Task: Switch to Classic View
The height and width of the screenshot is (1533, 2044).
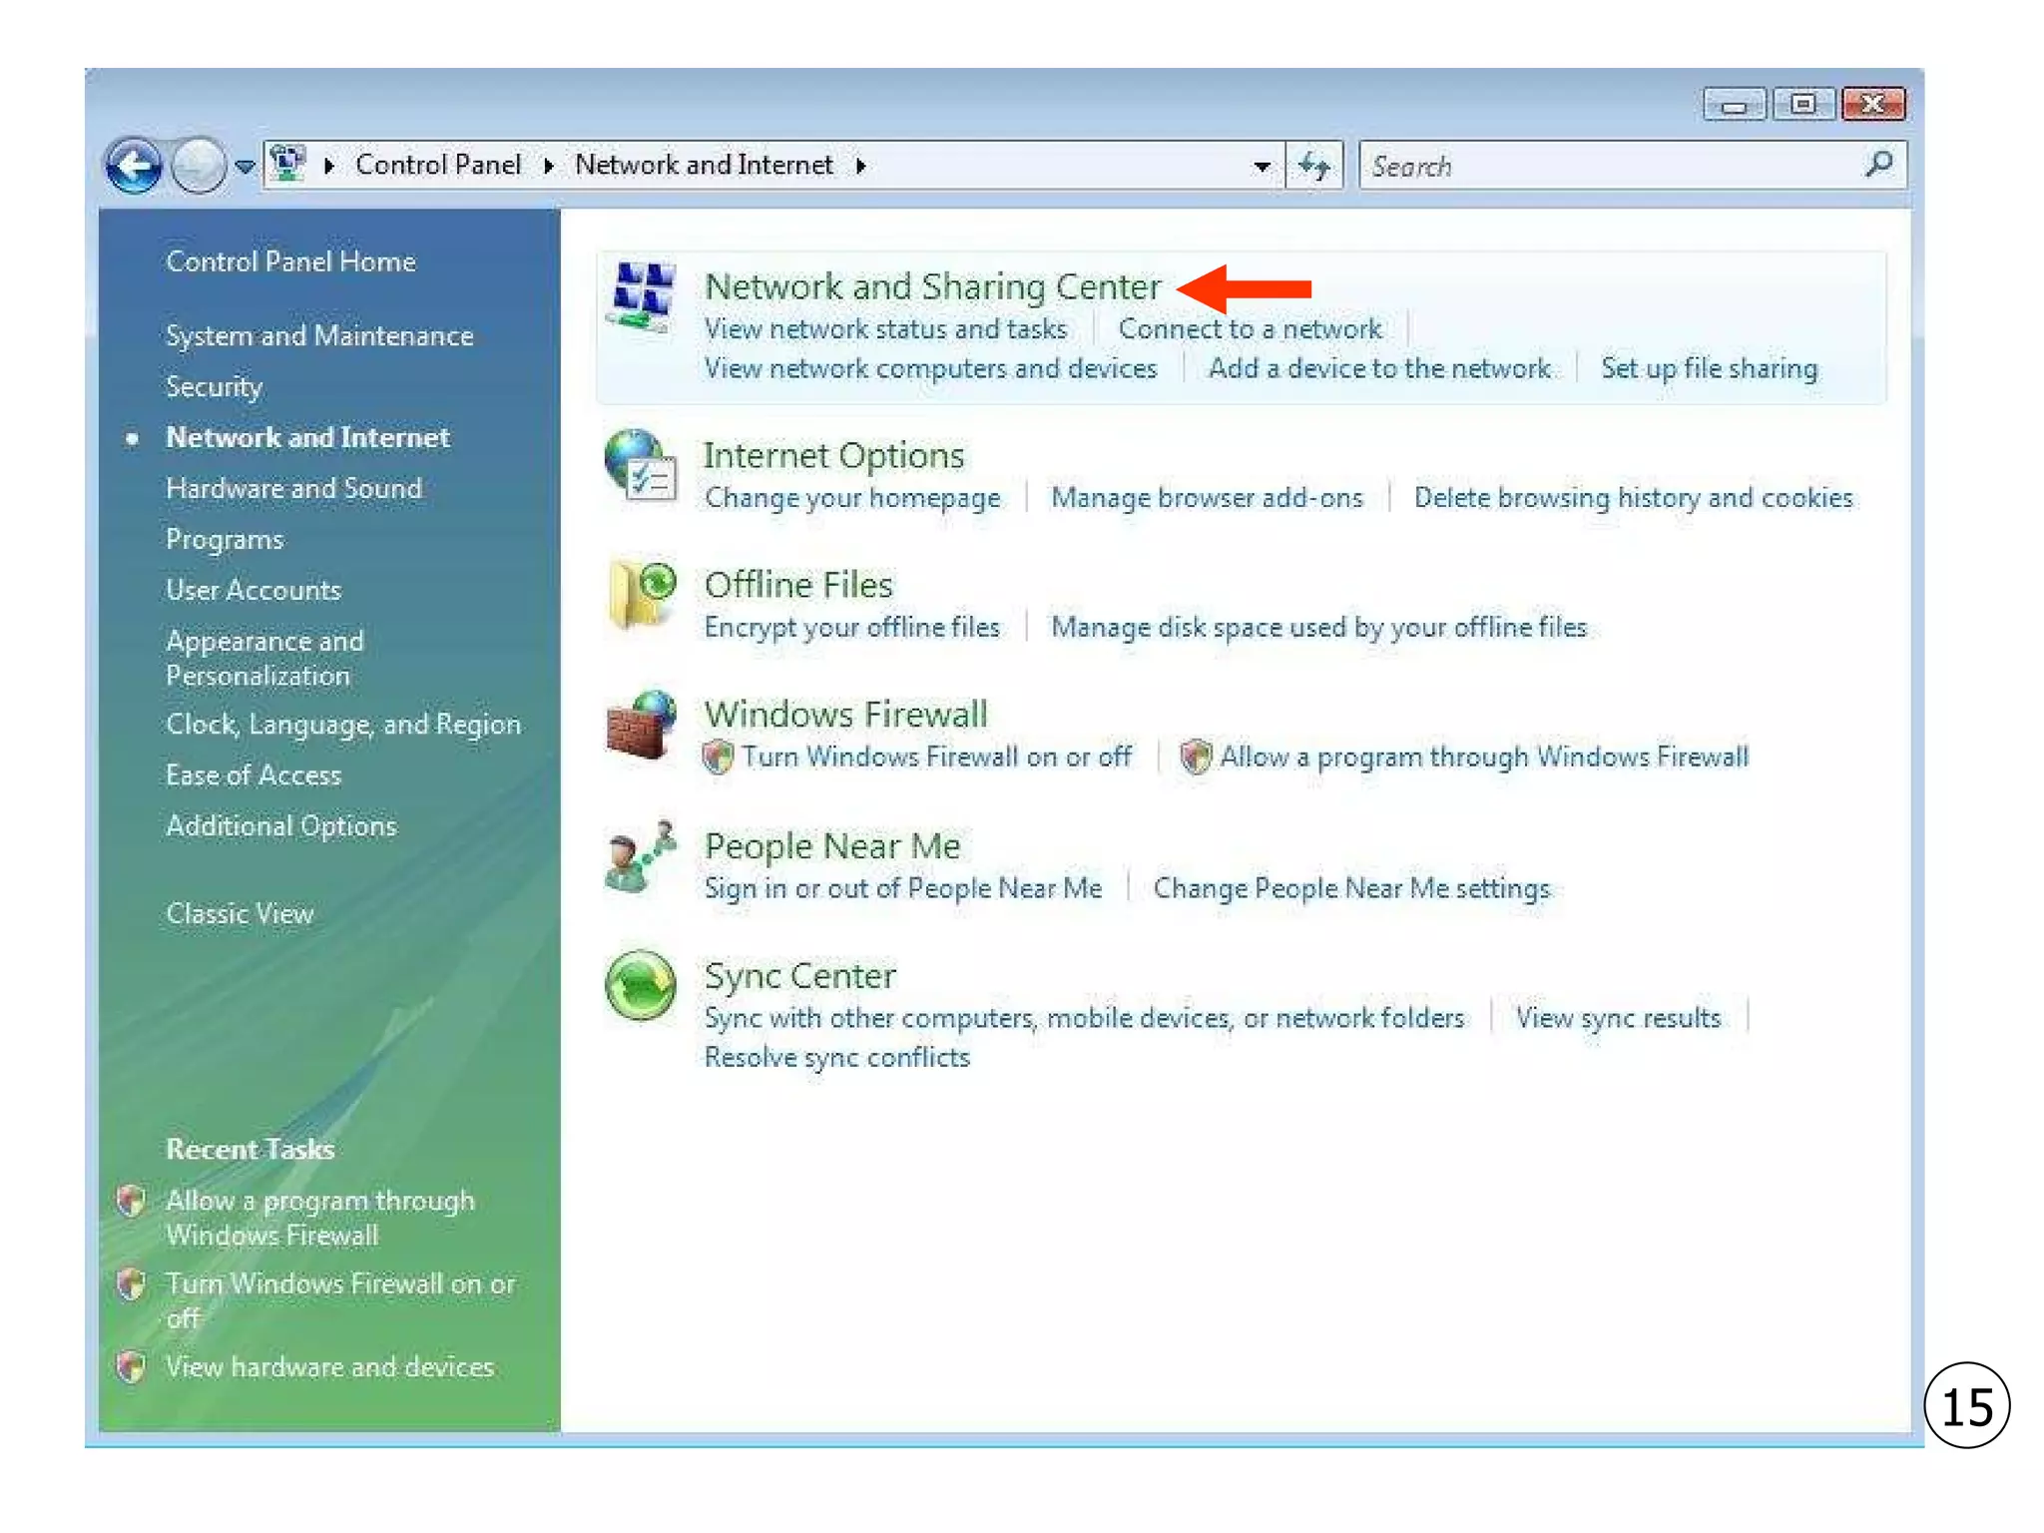Action: [x=240, y=913]
